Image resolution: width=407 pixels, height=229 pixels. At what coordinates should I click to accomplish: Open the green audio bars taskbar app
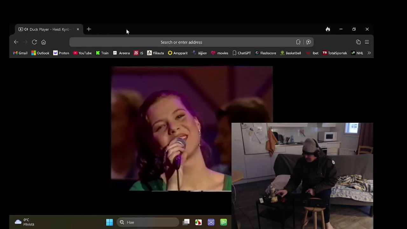[x=224, y=222]
